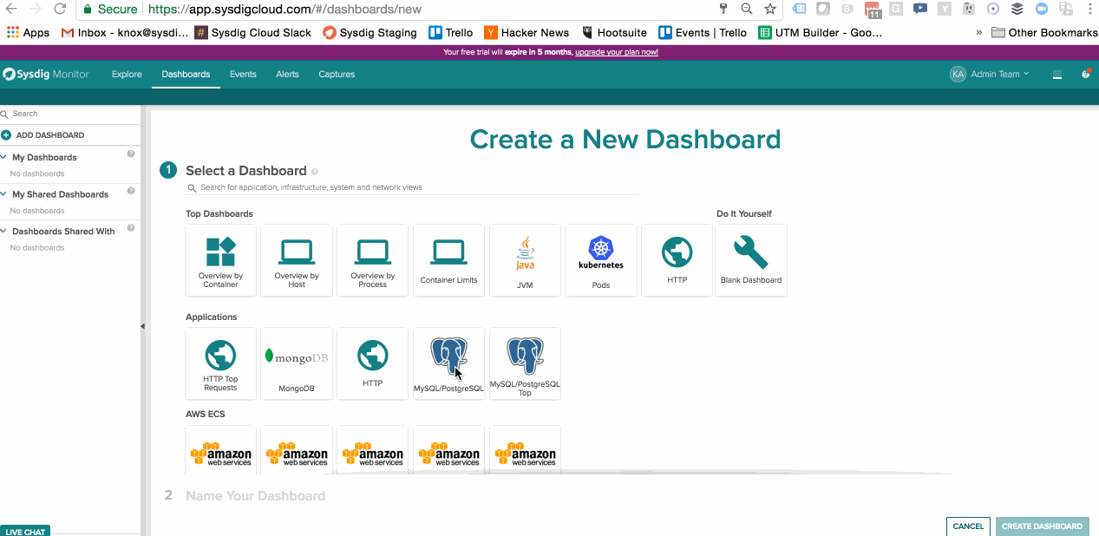Choose the Overview by Host dashboard
The image size is (1099, 536).
coord(297,260)
